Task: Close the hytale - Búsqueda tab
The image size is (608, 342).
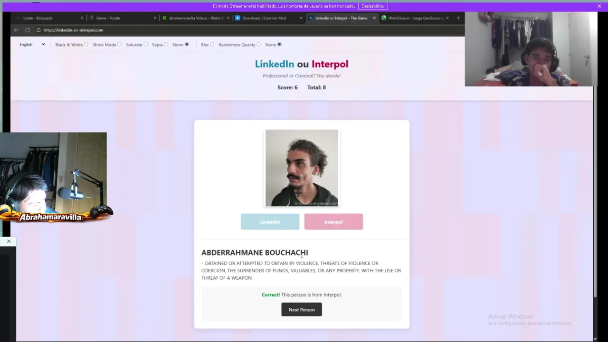Action: pyautogui.click(x=82, y=18)
